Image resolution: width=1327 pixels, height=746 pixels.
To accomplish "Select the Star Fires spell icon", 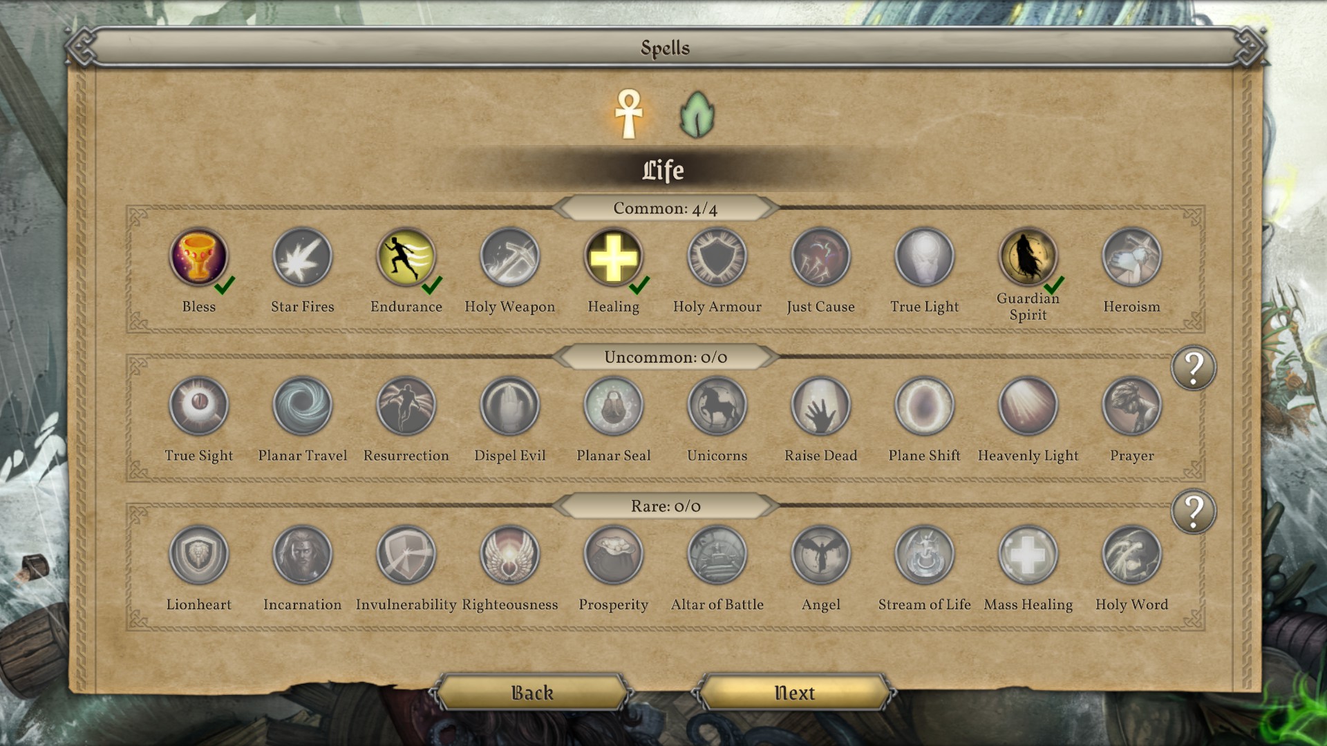I will click(x=302, y=257).
